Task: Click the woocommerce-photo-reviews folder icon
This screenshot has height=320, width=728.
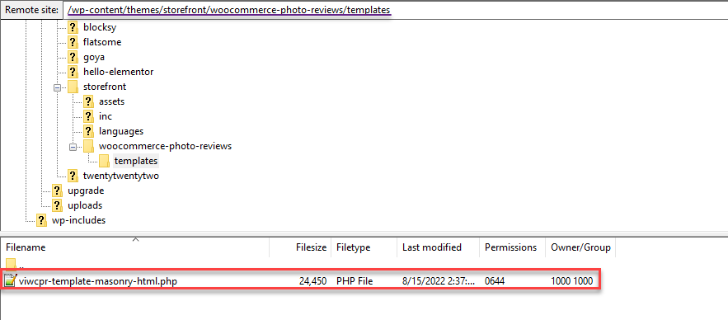Action: click(89, 146)
